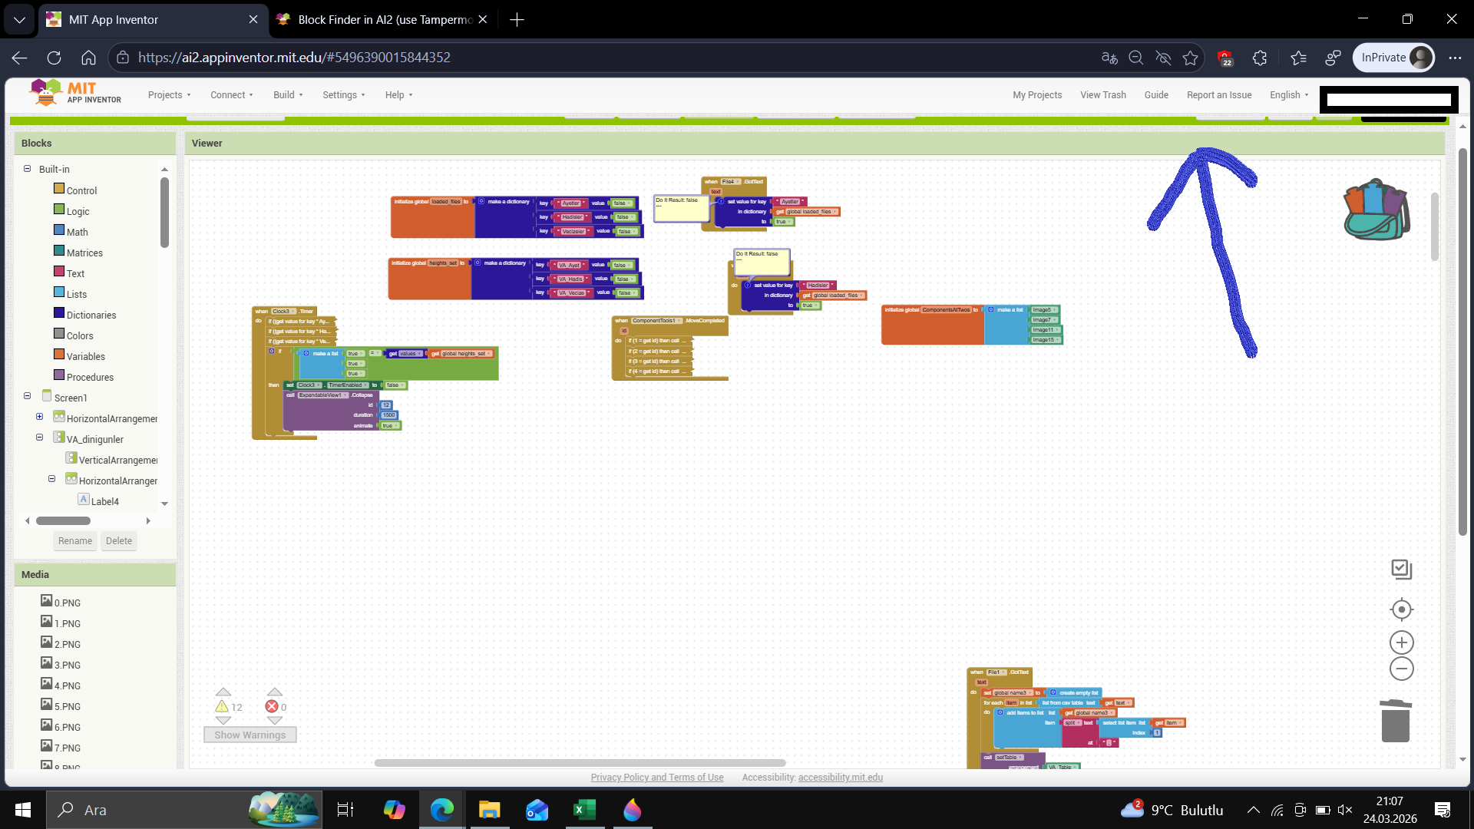Click the error count red icon
This screenshot has width=1474, height=829.
(x=272, y=707)
